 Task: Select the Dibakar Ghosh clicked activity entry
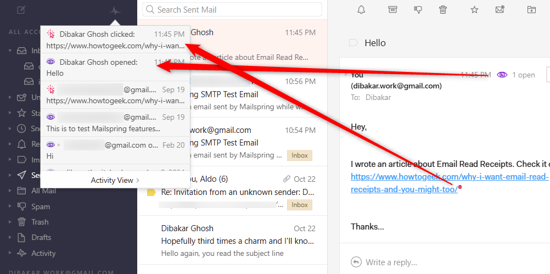coord(115,40)
